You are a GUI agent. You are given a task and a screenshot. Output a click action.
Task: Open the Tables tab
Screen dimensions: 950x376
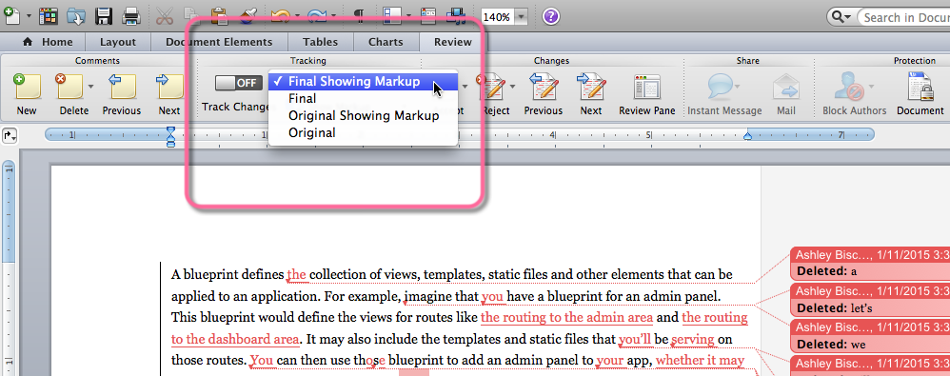tap(320, 42)
